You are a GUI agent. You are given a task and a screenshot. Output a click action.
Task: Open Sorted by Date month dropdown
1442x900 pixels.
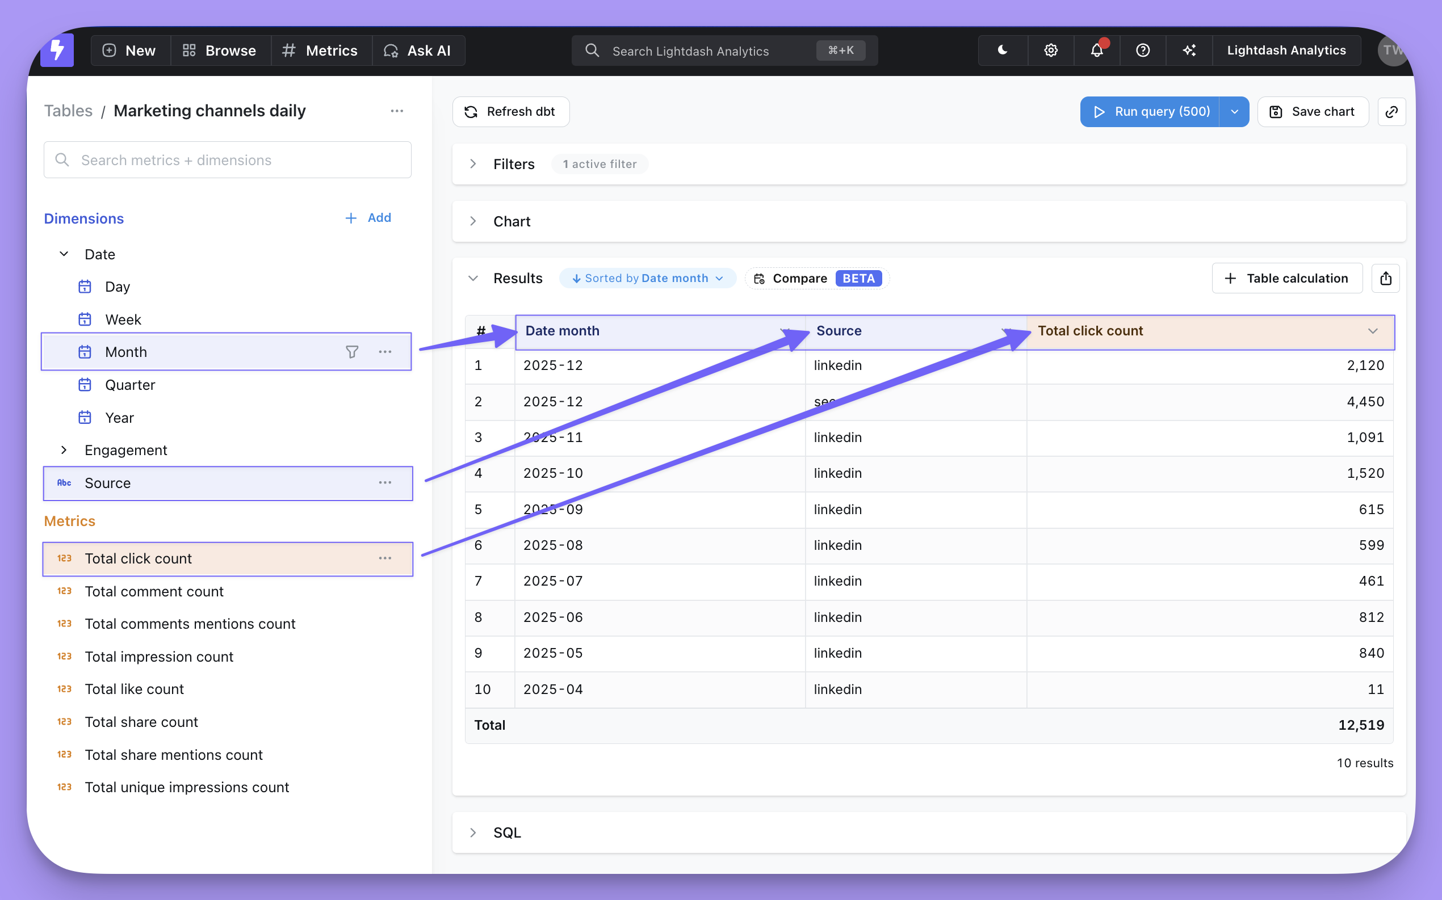click(647, 279)
